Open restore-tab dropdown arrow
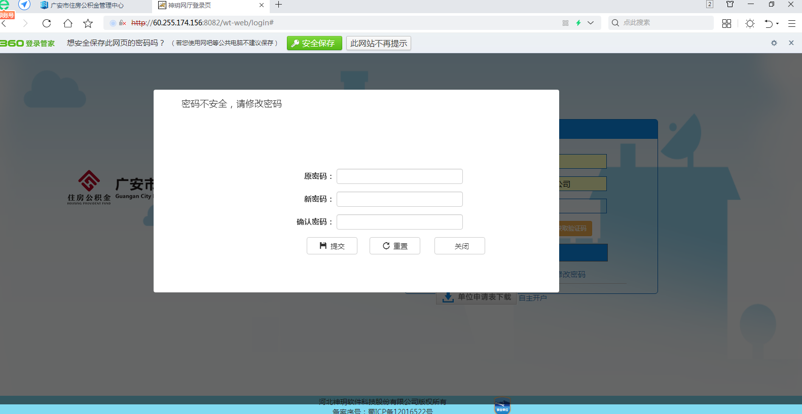This screenshot has height=414, width=802. coord(778,23)
